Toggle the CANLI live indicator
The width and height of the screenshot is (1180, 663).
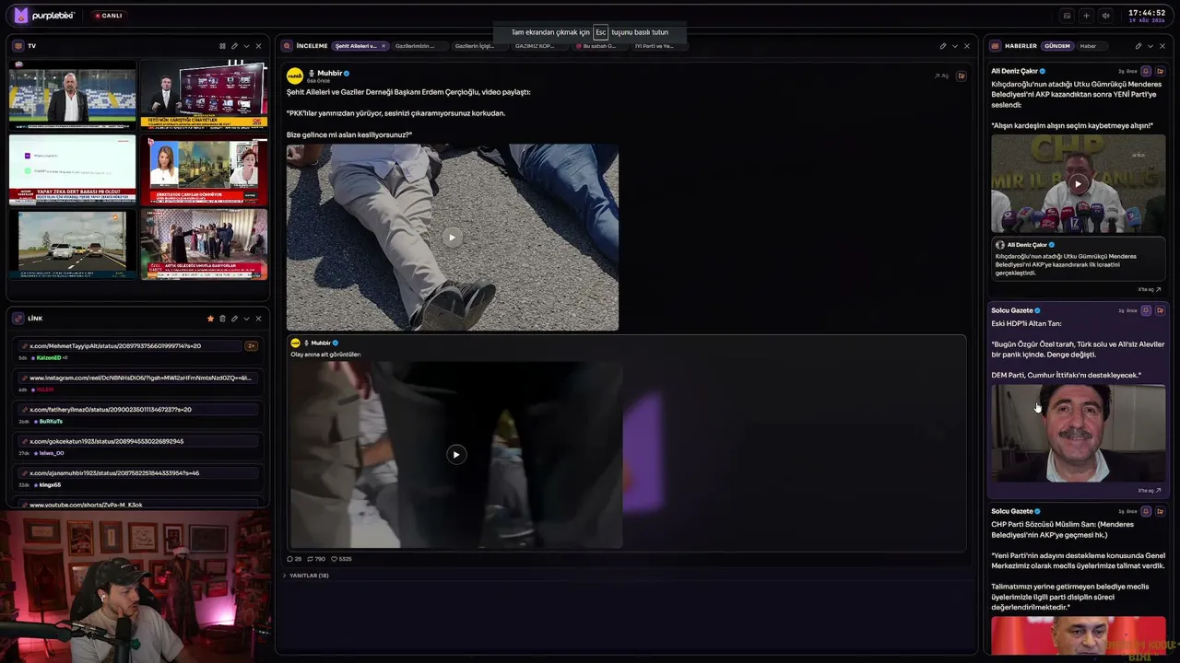109,16
